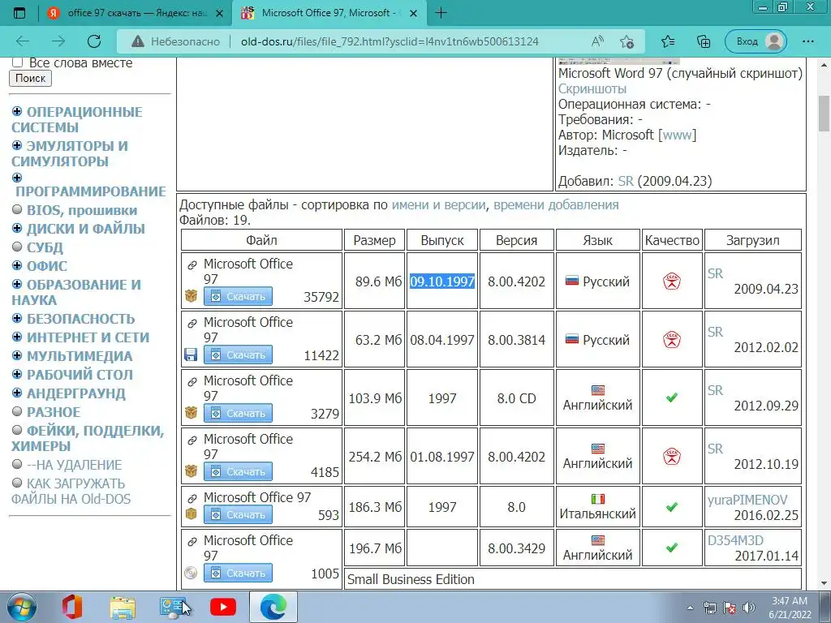Expand the ДИСКИ И ФАЙЛЫ category
The width and height of the screenshot is (831, 623).
coord(17,228)
